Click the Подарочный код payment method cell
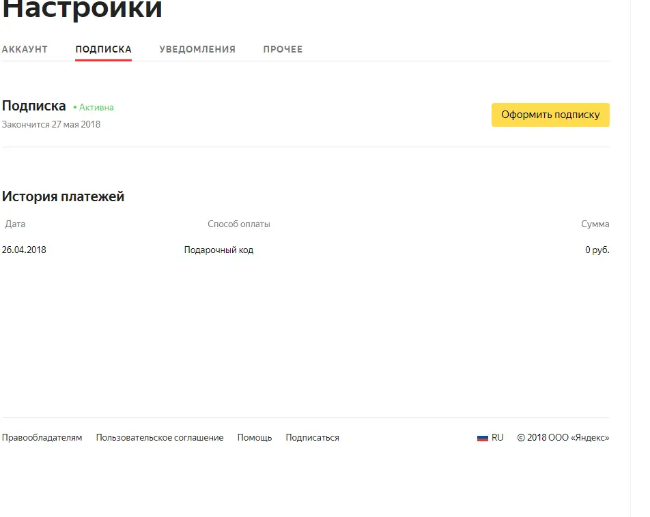The height and width of the screenshot is (517, 650). tap(219, 250)
